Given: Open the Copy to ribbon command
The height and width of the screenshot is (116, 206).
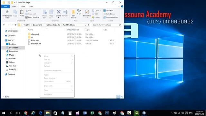Looking at the screenshot, I should pos(51,14).
